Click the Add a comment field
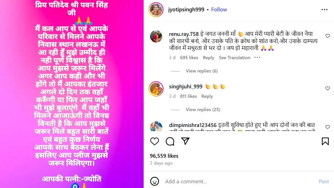Screen dimensions: 334x188 click(x=239, y=181)
